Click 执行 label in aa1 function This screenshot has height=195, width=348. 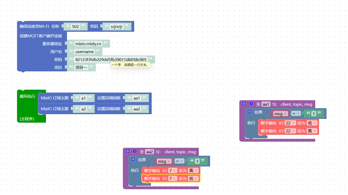251,123
